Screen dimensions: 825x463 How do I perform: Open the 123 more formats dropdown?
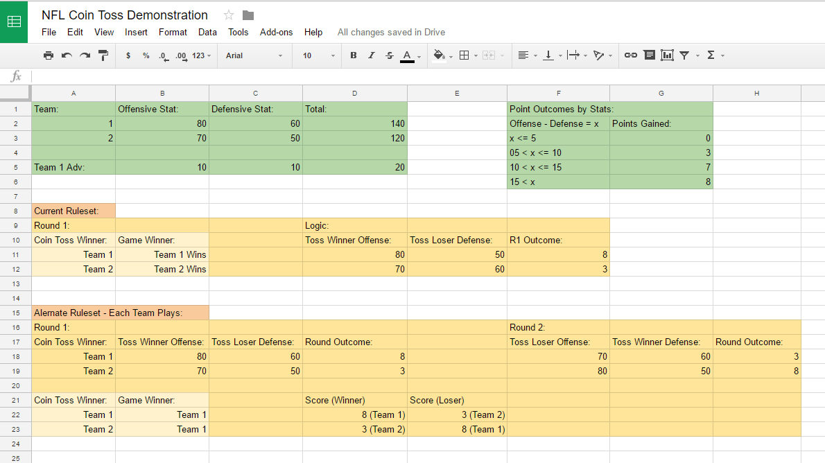(x=202, y=55)
